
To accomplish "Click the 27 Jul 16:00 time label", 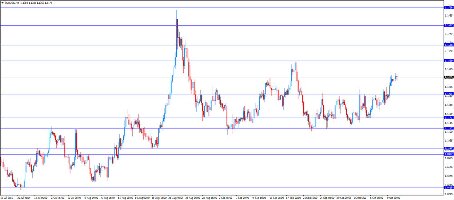I will point(58,198).
